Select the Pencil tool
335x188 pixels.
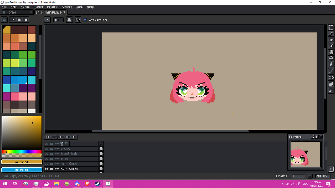(x=331, y=34)
